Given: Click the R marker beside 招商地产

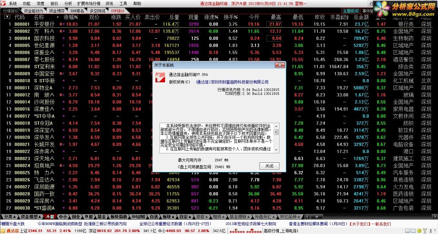Looking at the screenshot, I should [x=62, y=166].
